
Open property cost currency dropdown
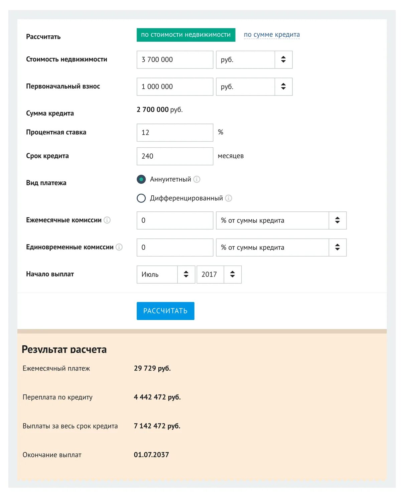(254, 60)
